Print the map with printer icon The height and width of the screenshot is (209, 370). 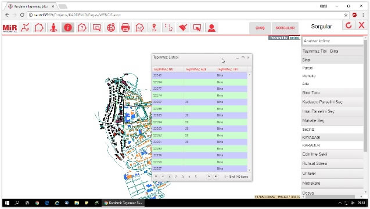coord(125,28)
